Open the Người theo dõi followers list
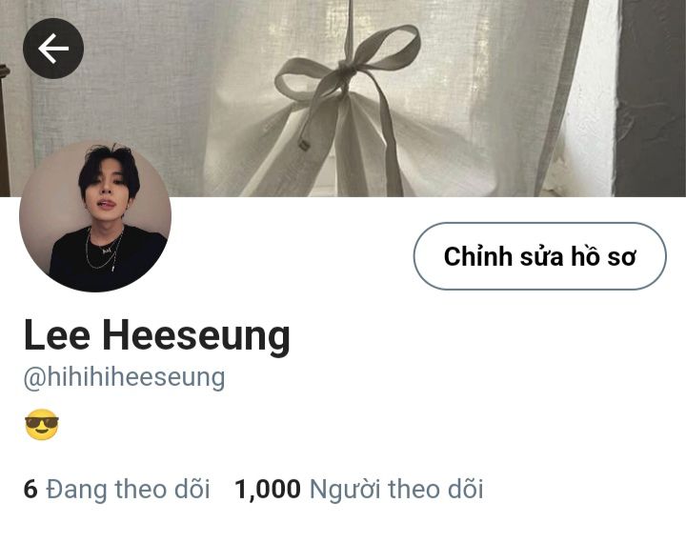Viewport: 686px width, 544px height. tap(359, 490)
